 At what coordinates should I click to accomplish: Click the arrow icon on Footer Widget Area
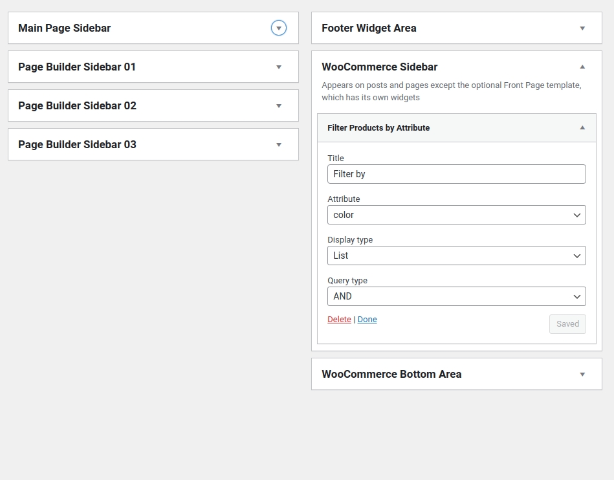[x=582, y=28]
